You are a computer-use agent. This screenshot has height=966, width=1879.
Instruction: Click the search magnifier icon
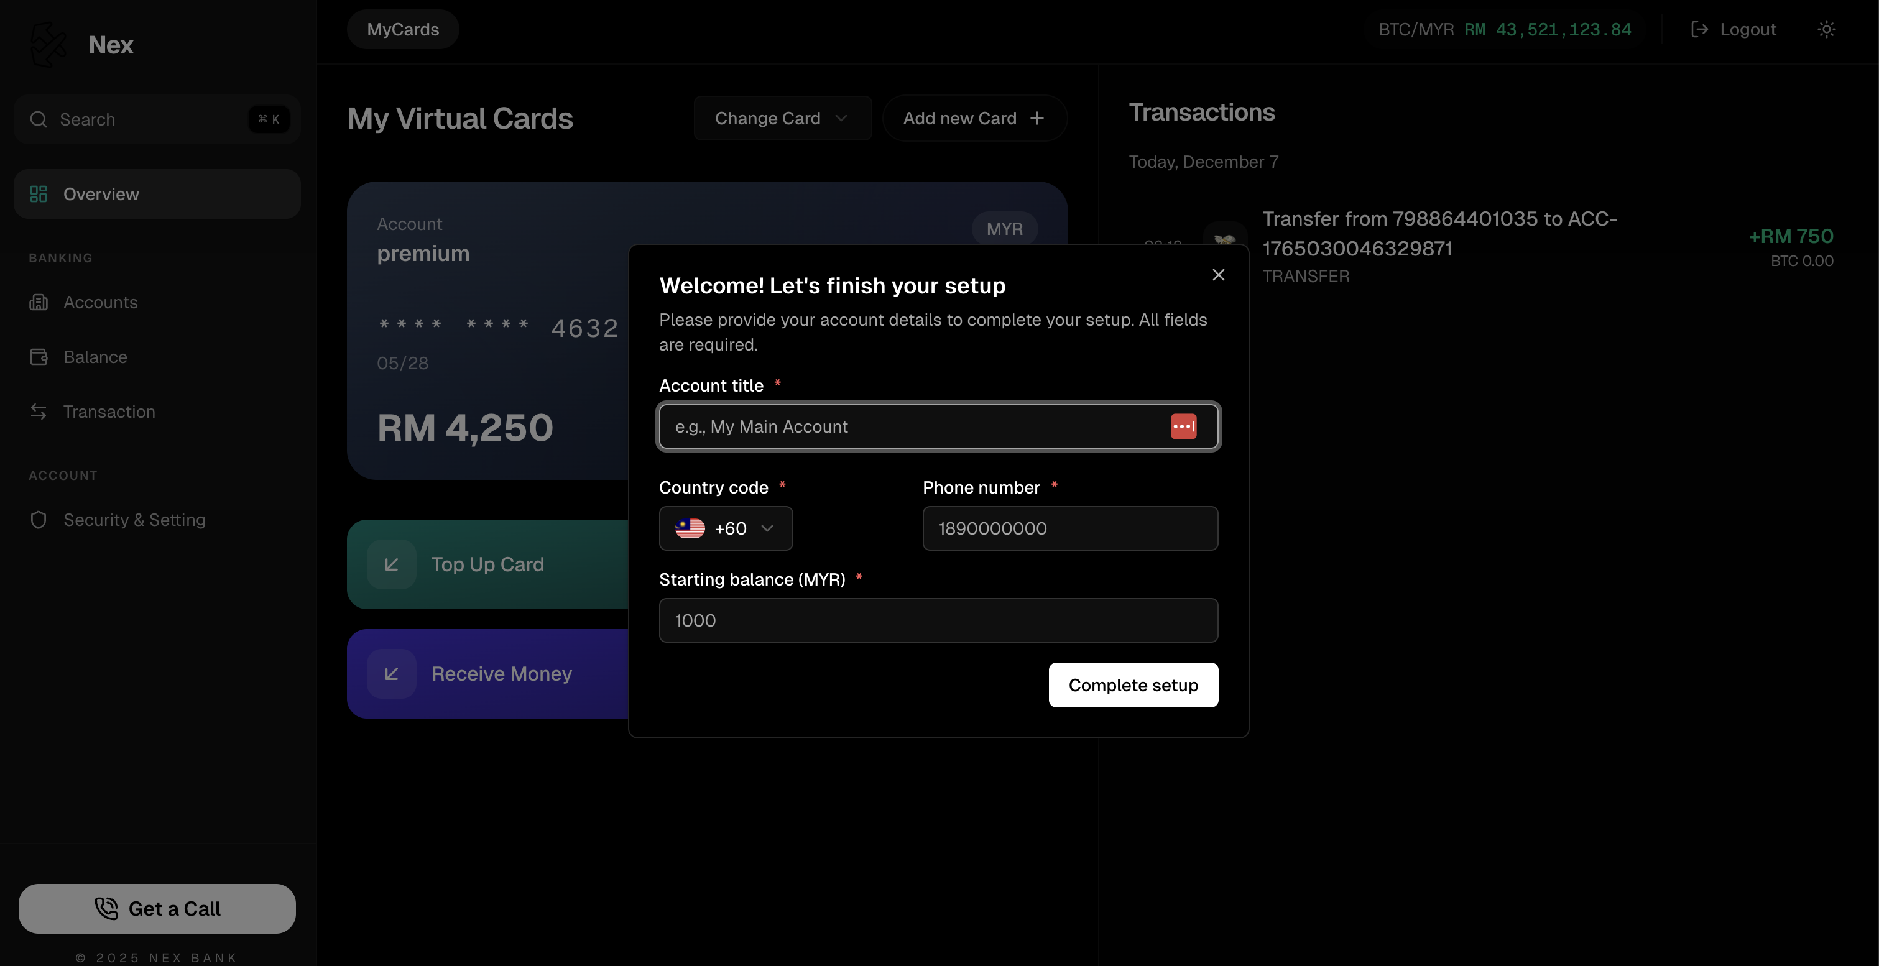[x=39, y=119]
